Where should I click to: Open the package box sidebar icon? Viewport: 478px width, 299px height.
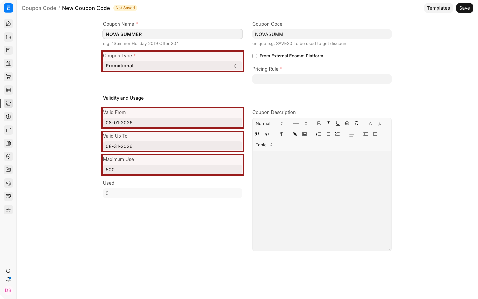click(x=8, y=117)
